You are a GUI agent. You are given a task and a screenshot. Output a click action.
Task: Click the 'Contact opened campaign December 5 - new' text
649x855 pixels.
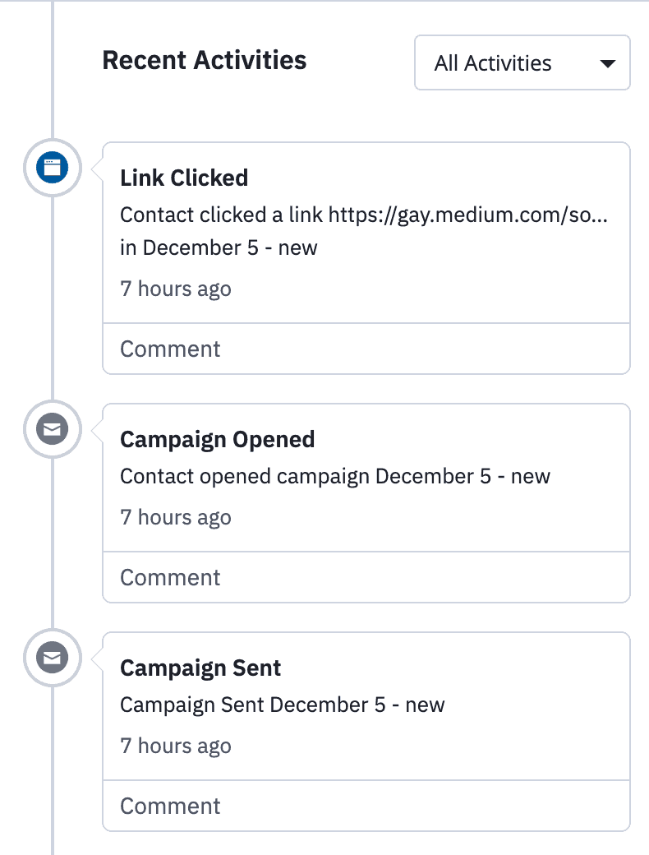click(x=335, y=477)
